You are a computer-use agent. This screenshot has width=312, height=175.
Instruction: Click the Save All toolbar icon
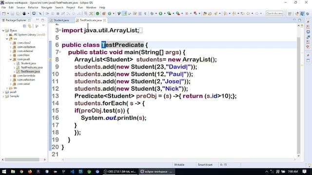pos(18,14)
